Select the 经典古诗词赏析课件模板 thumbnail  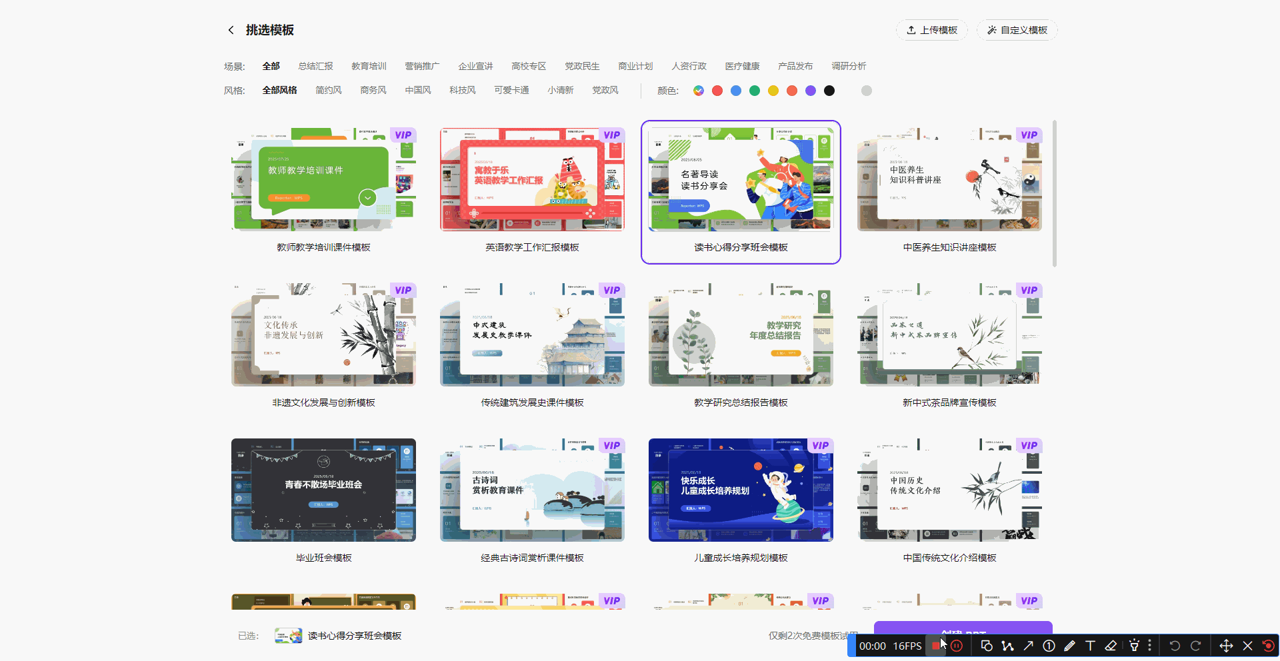532,490
